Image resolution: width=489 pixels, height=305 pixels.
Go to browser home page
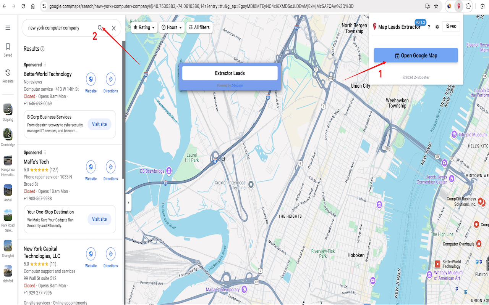33,6
